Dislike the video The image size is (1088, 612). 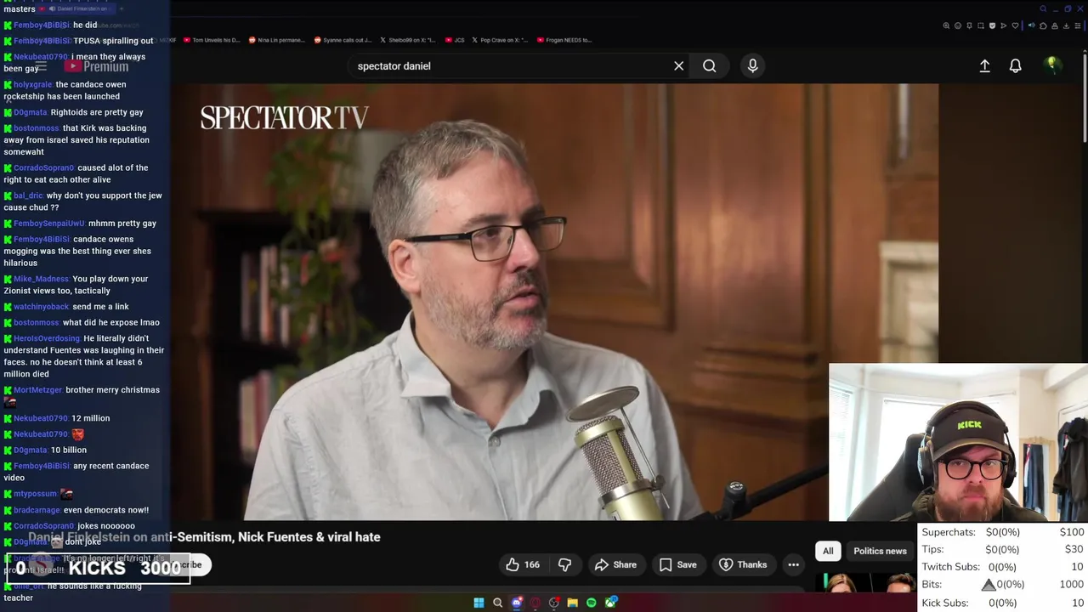(x=564, y=564)
